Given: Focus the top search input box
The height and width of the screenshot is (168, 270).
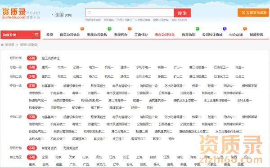Looking at the screenshot, I should click(x=130, y=13).
